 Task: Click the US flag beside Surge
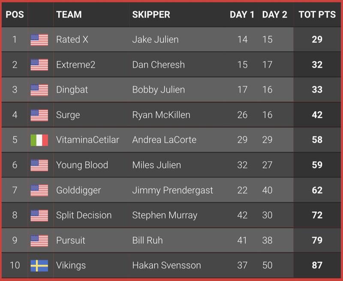pos(39,115)
